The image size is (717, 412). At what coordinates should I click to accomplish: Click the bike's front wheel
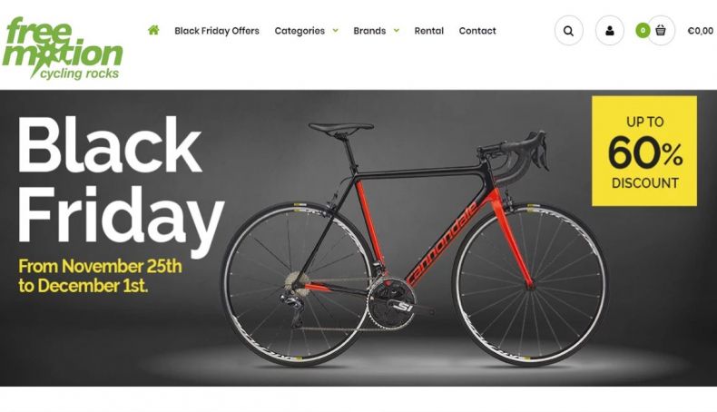(530, 284)
